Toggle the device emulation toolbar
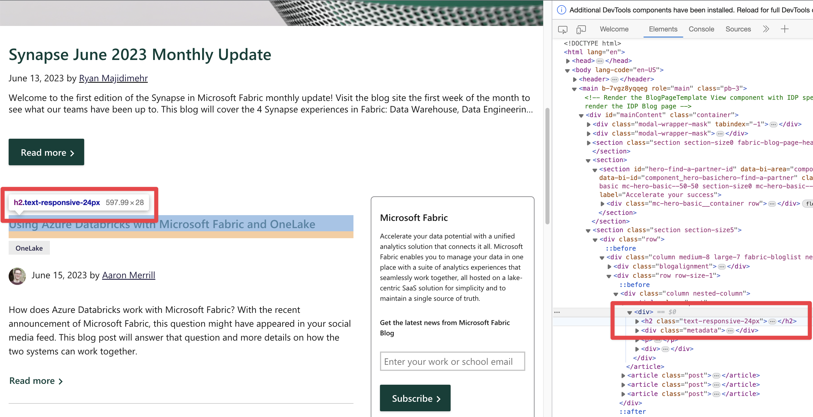Screen dimensions: 813x417 coord(581,29)
